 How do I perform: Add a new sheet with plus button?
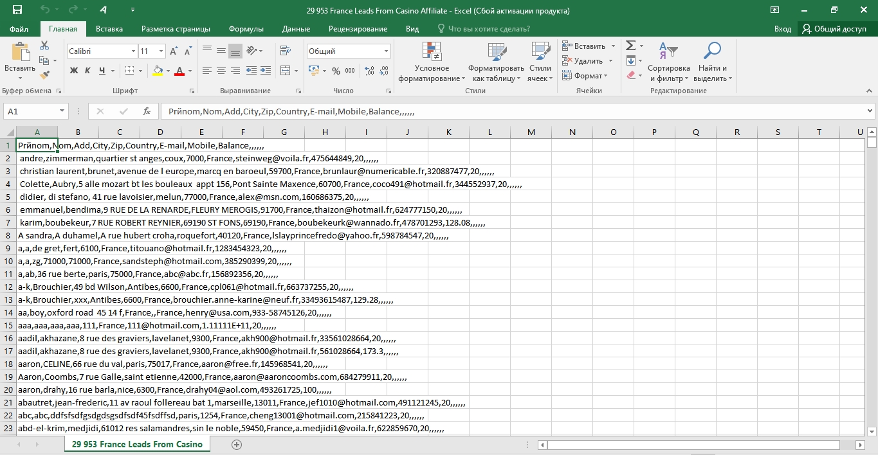click(237, 444)
